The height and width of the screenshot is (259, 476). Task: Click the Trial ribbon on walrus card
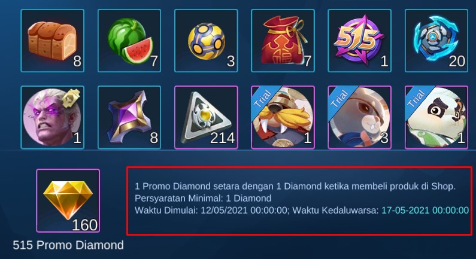(264, 99)
